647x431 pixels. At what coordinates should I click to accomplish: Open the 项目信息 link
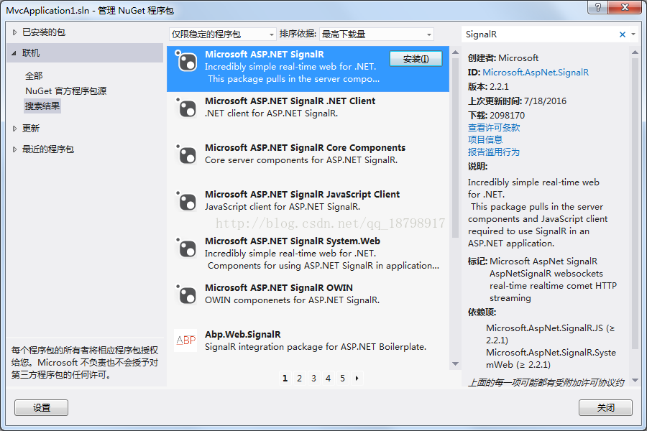point(485,139)
